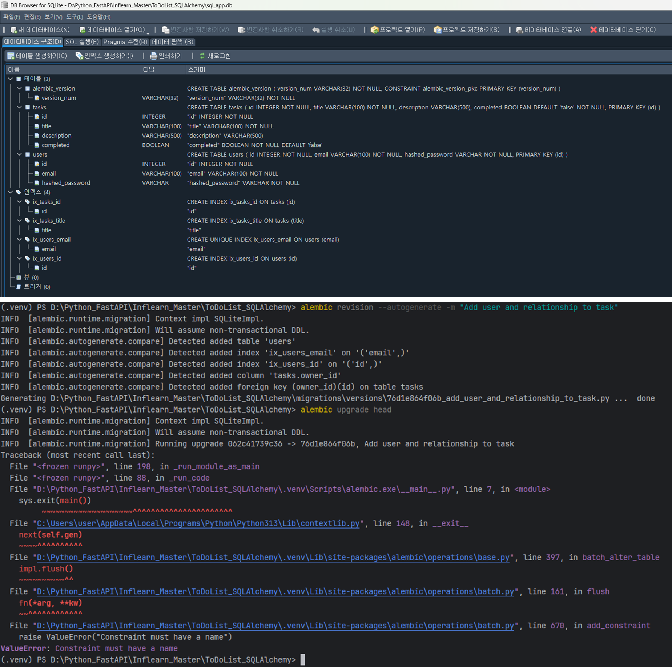Switch to the SQL 실행(E) tab

click(82, 42)
